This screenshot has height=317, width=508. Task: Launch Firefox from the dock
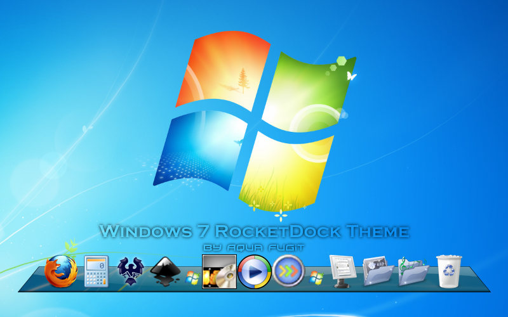point(61,271)
